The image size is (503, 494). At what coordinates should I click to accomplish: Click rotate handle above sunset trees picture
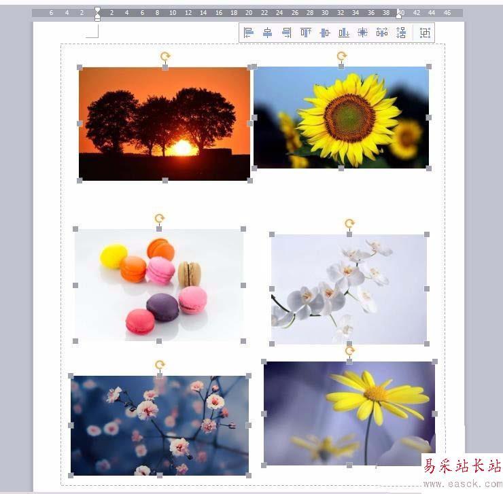click(165, 56)
